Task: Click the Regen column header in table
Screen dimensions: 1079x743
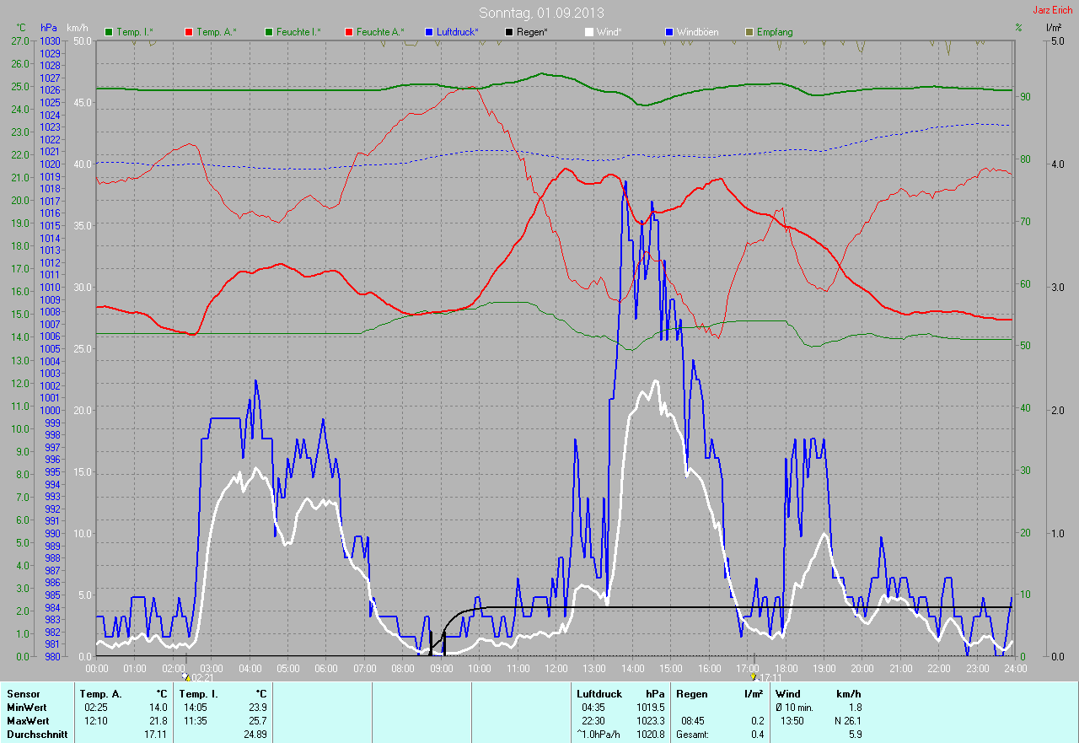Action: point(692,694)
